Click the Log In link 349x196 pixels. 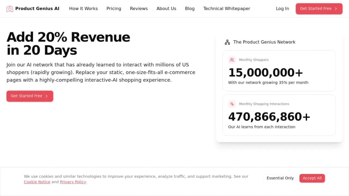(x=282, y=9)
